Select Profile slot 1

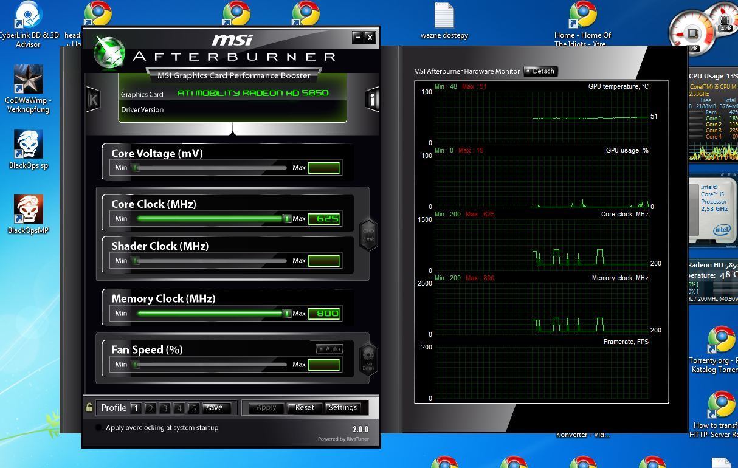(136, 408)
